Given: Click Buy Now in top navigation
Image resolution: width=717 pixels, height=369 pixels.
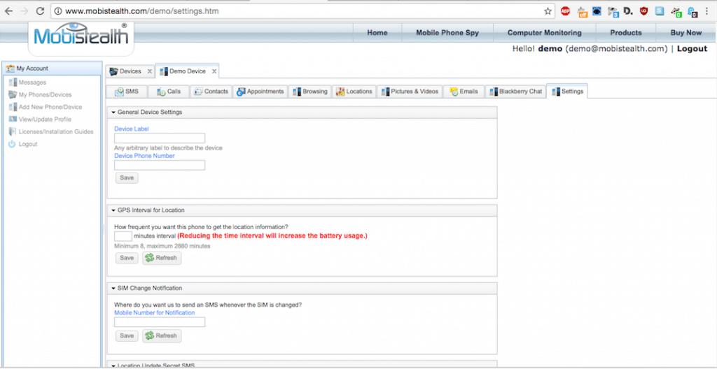Looking at the screenshot, I should pos(686,33).
